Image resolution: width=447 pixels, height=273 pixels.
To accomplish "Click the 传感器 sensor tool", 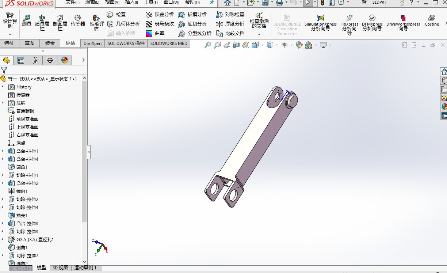I will point(78,21).
